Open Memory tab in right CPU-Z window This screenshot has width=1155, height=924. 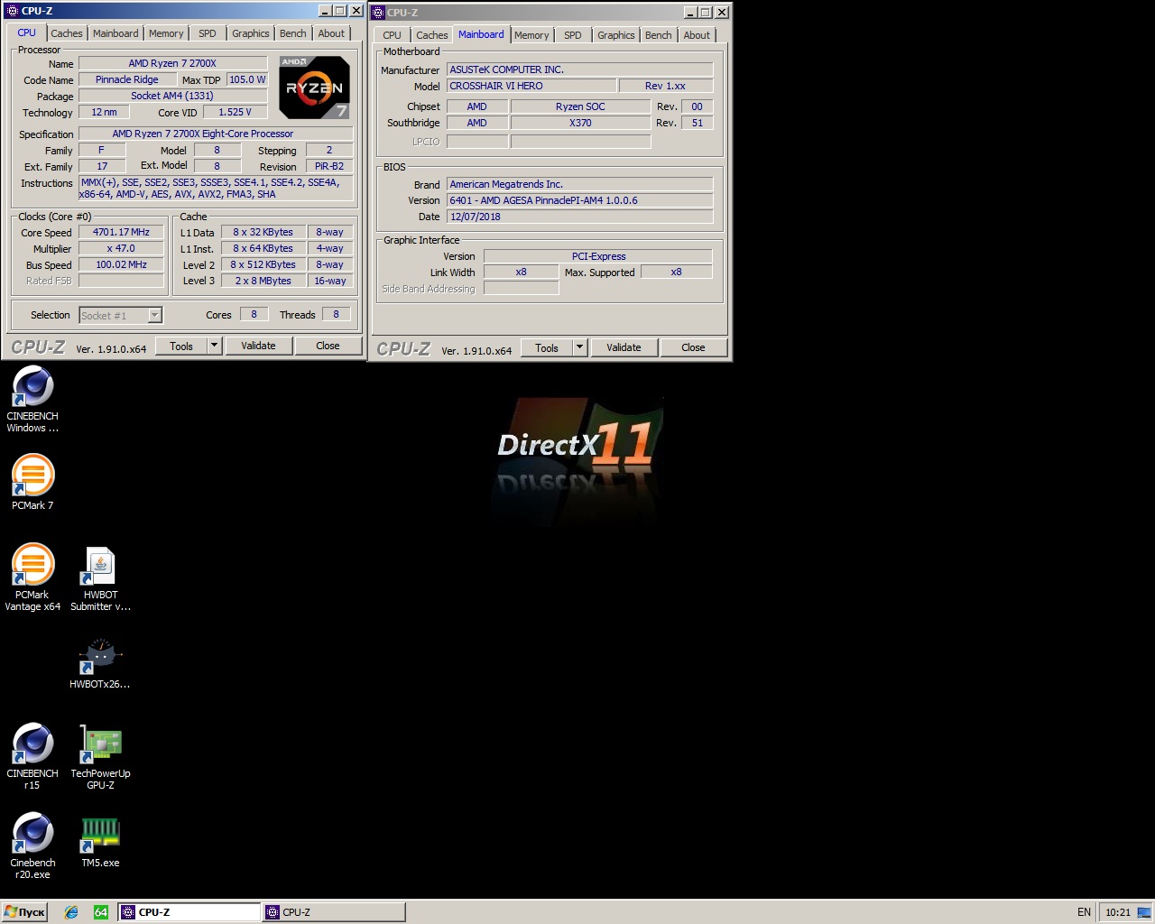click(x=531, y=35)
